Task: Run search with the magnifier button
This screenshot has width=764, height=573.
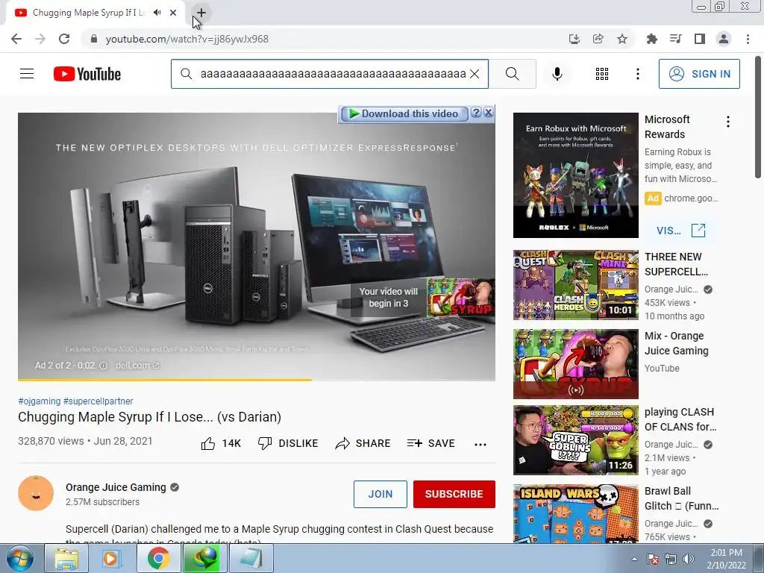Action: coord(512,74)
